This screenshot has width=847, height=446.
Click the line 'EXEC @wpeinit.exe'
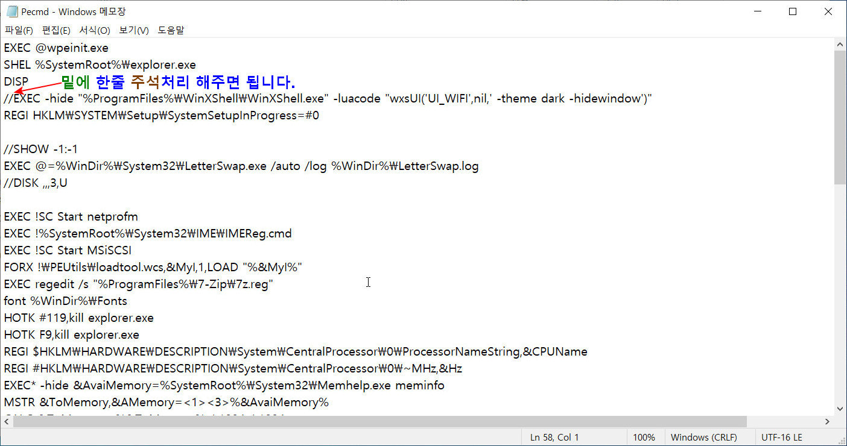pos(56,48)
